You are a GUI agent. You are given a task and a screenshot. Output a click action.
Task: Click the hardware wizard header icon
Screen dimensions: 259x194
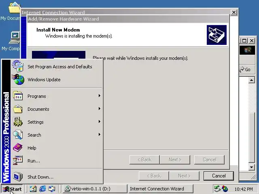point(217,35)
